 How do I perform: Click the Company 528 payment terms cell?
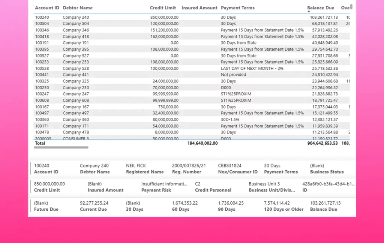click(x=252, y=68)
